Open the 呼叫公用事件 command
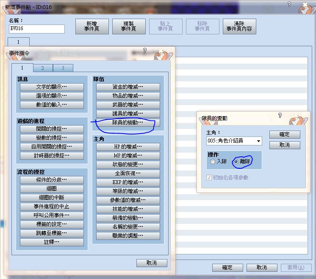The image size is (316, 279). click(52, 215)
